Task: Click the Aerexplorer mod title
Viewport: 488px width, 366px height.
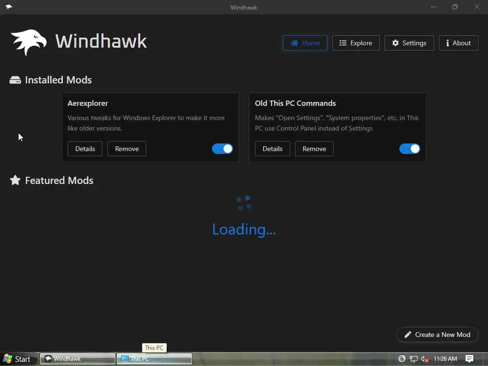Action: pyautogui.click(x=88, y=103)
